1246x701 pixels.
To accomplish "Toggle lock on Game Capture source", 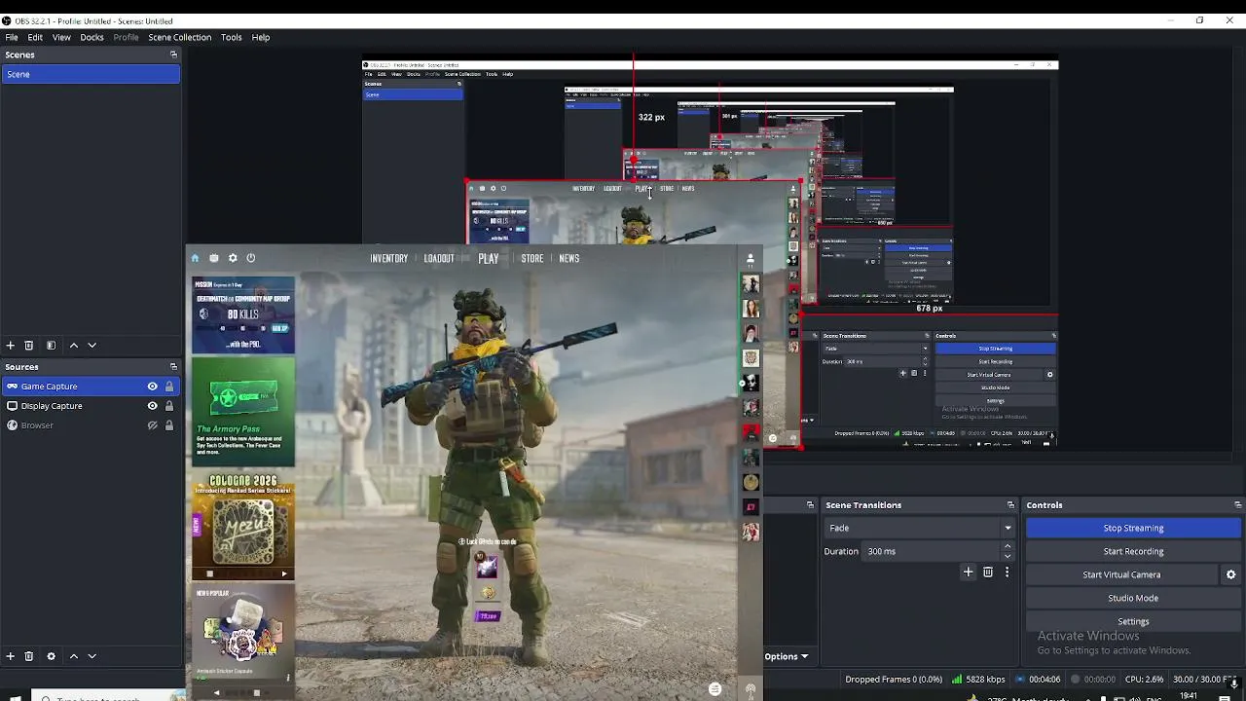I will click(x=169, y=387).
